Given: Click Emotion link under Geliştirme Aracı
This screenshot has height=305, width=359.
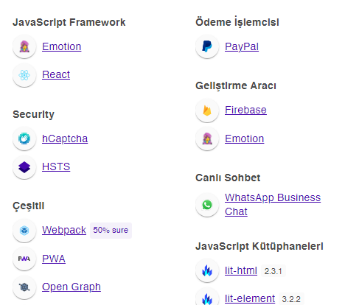Looking at the screenshot, I should [244, 139].
